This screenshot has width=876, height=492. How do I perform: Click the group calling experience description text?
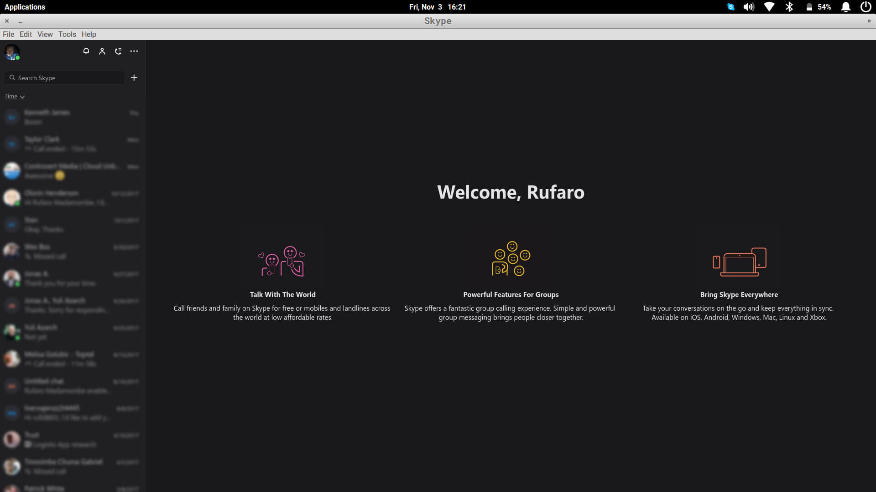coord(510,313)
